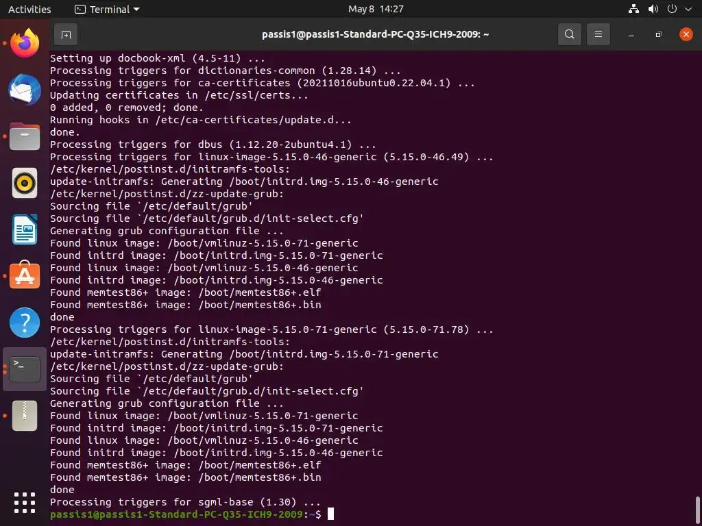Click 'Updating certificates in /etc/ssl/certs...' line
The image size is (702, 526).
click(x=179, y=95)
